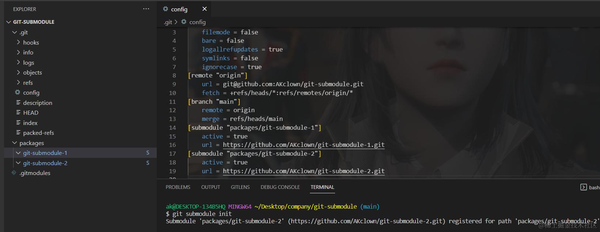Screen dimensions: 600x232
Task: Select the config editor tab
Action: tap(185, 9)
